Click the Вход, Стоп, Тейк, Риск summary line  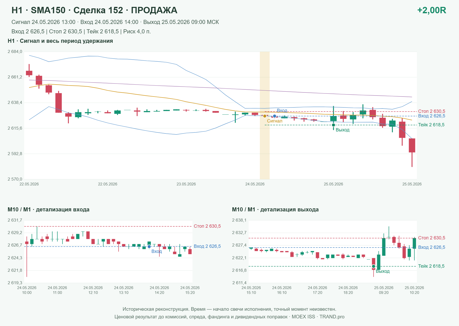click(x=81, y=32)
